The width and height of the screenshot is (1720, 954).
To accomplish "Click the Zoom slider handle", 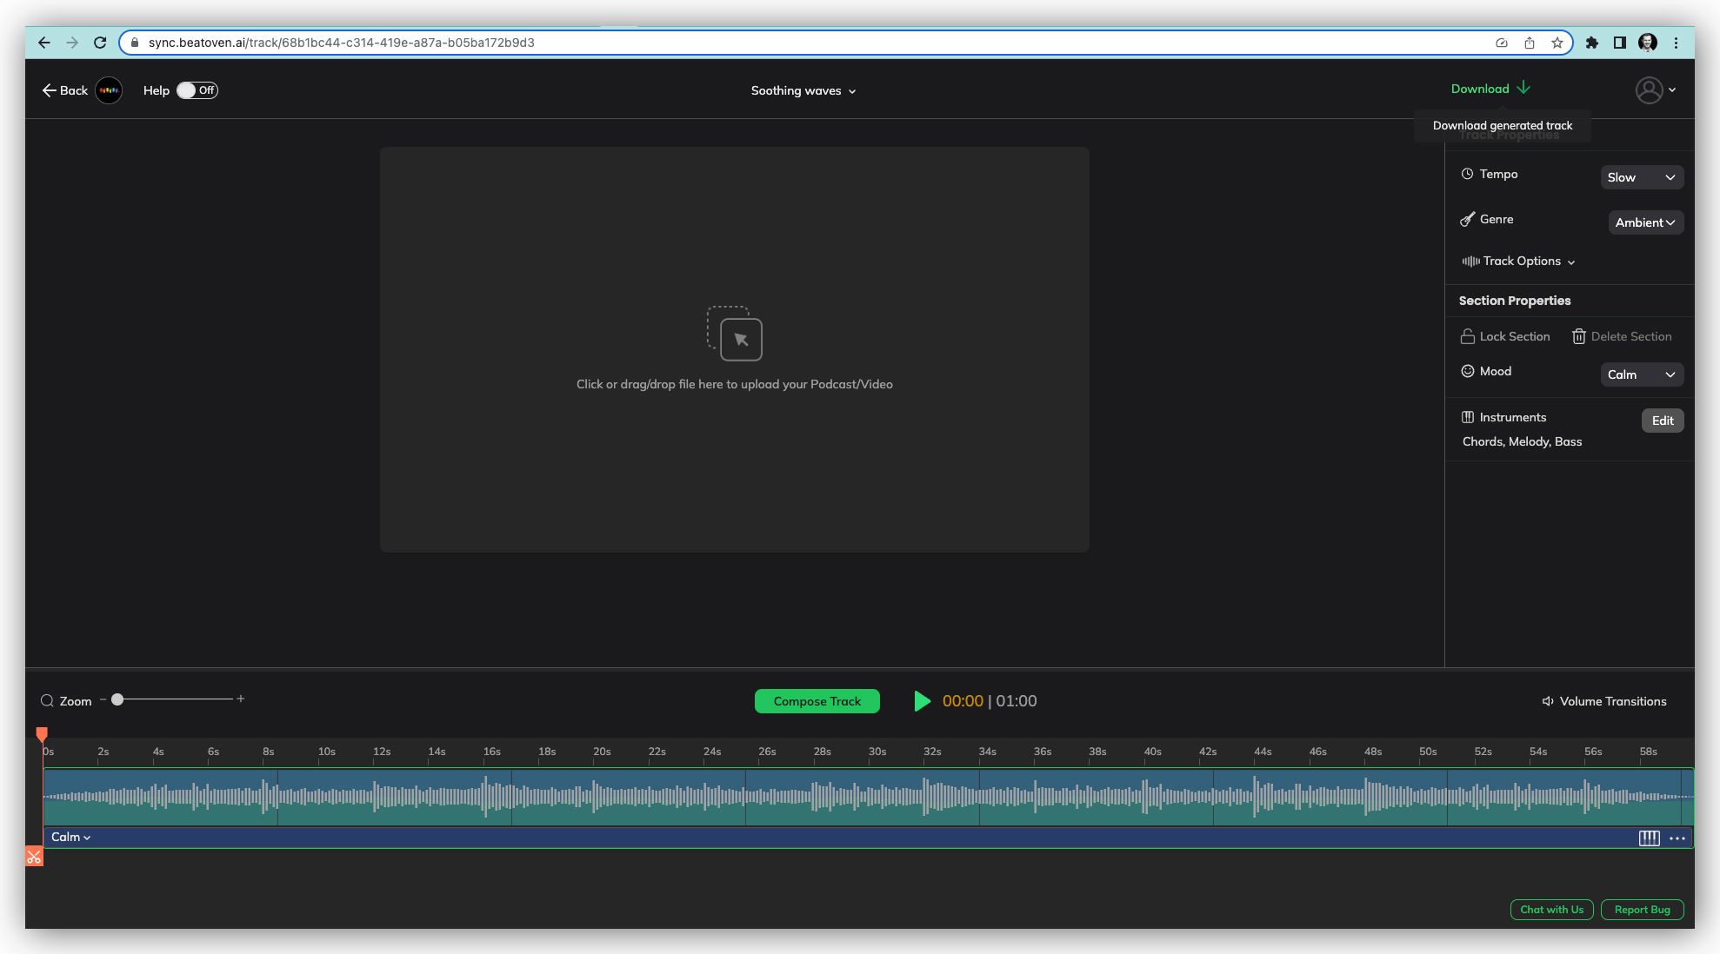I will 117,699.
